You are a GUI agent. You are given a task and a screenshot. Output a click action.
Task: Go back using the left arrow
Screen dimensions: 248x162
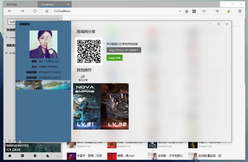[10, 11]
